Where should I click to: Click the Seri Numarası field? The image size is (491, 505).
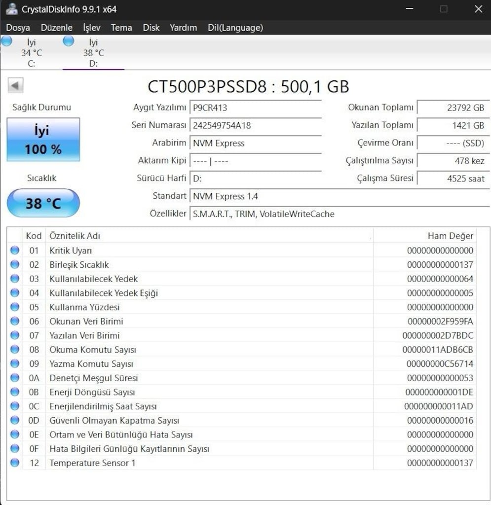[256, 125]
